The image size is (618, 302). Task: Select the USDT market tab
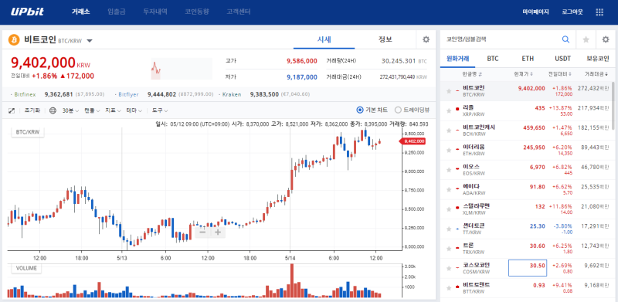click(563, 59)
